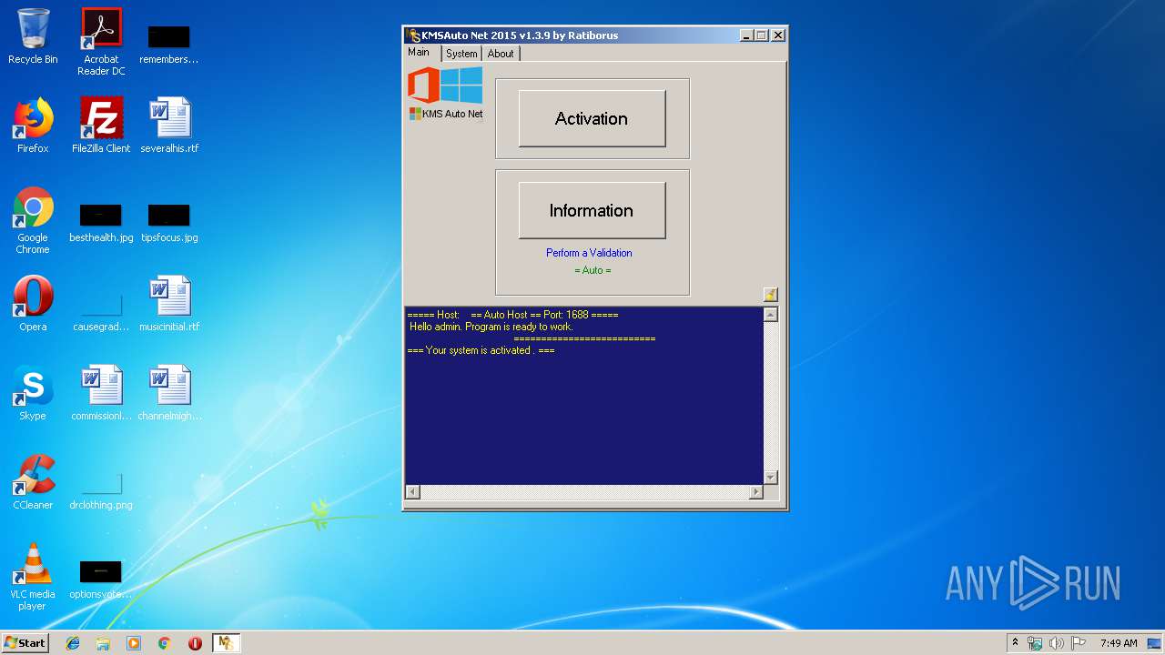The height and width of the screenshot is (655, 1165).
Task: Open the Chrome taskbar icon
Action: tap(164, 643)
